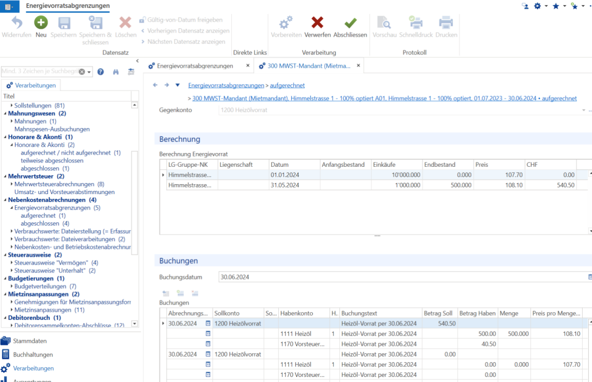Click the Schnelldruck quick print icon
This screenshot has height=382, width=592.
tap(415, 23)
